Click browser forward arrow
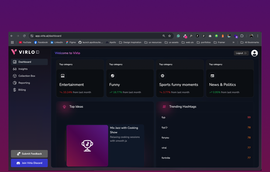 [x=18, y=36]
